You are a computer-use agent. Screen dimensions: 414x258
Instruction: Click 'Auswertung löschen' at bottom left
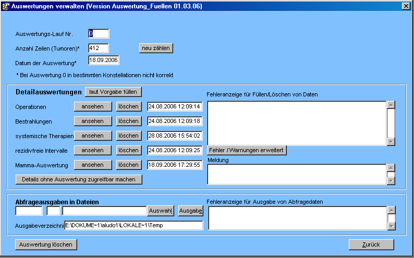[46, 244]
